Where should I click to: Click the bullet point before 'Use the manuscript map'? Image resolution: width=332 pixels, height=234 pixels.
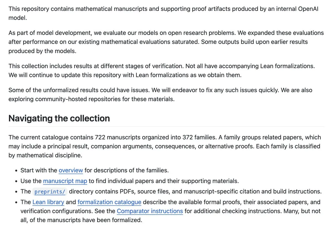17,181
